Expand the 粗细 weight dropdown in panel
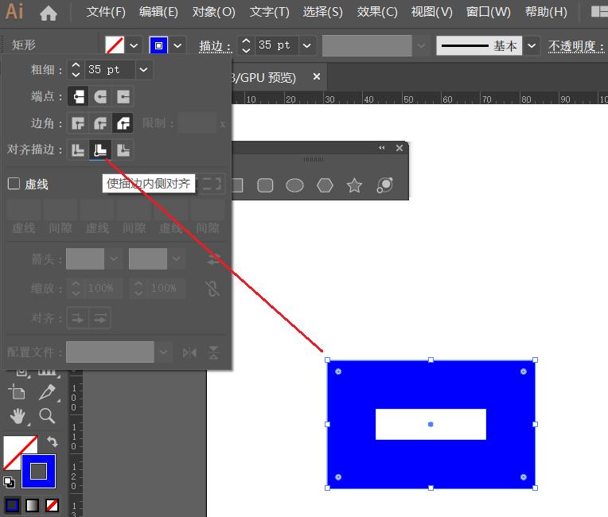The image size is (608, 517). (x=144, y=70)
